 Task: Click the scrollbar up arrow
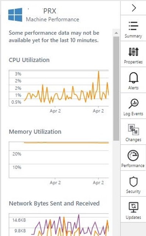116,33
